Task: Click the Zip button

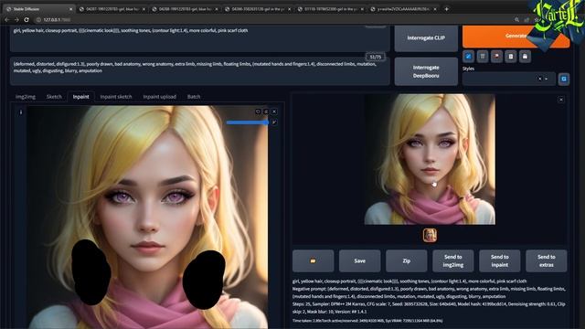Action: pos(406,260)
